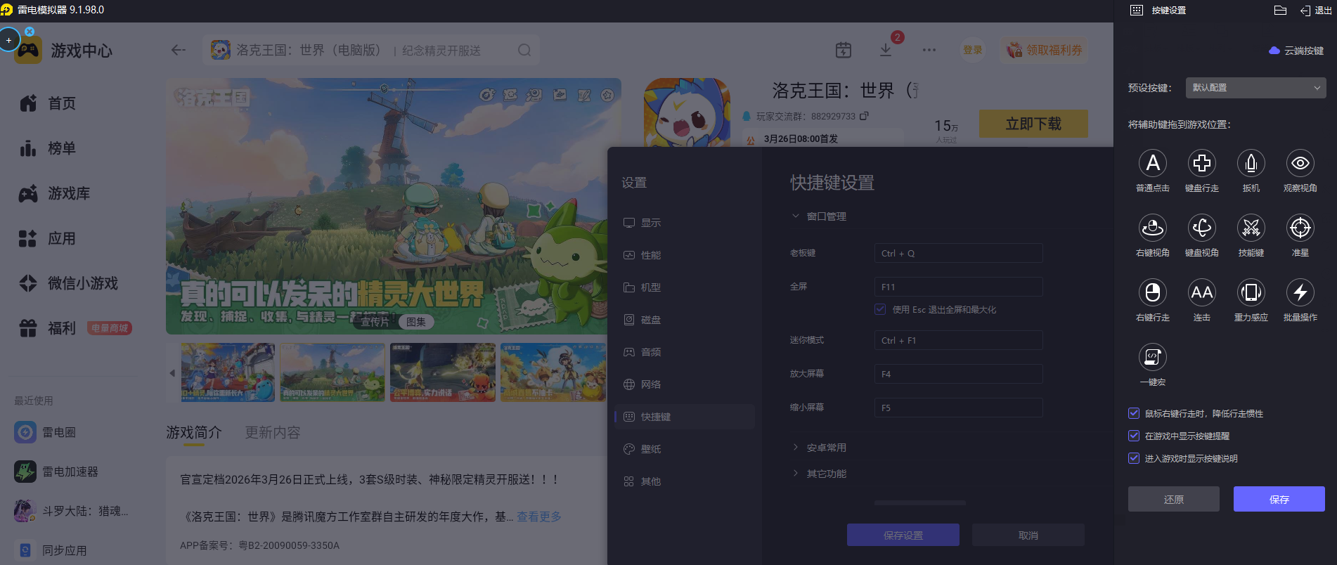Click the 老板键 shortcut field Ctrl + Q
This screenshot has width=1337, height=565.
(958, 253)
